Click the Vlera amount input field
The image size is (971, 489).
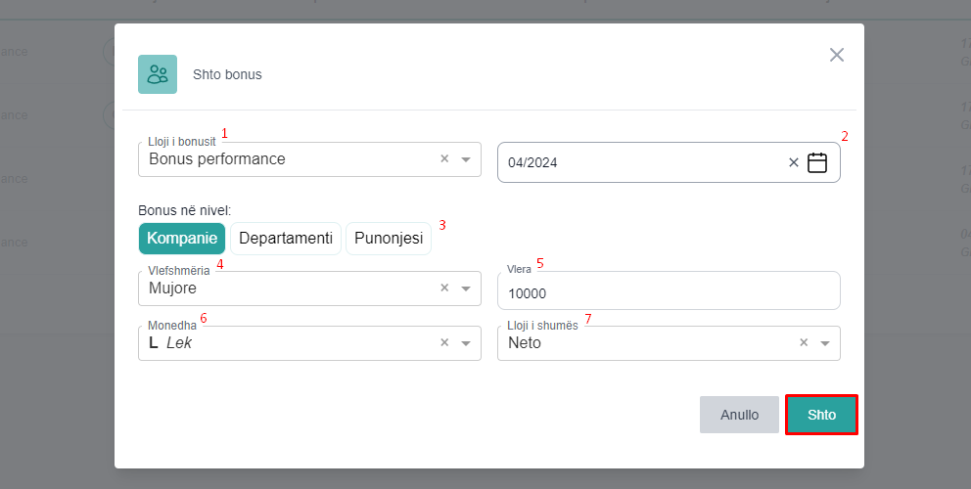click(x=669, y=293)
